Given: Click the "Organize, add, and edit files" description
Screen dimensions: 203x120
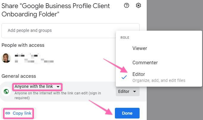Looking at the screenshot, I should pos(159,80).
